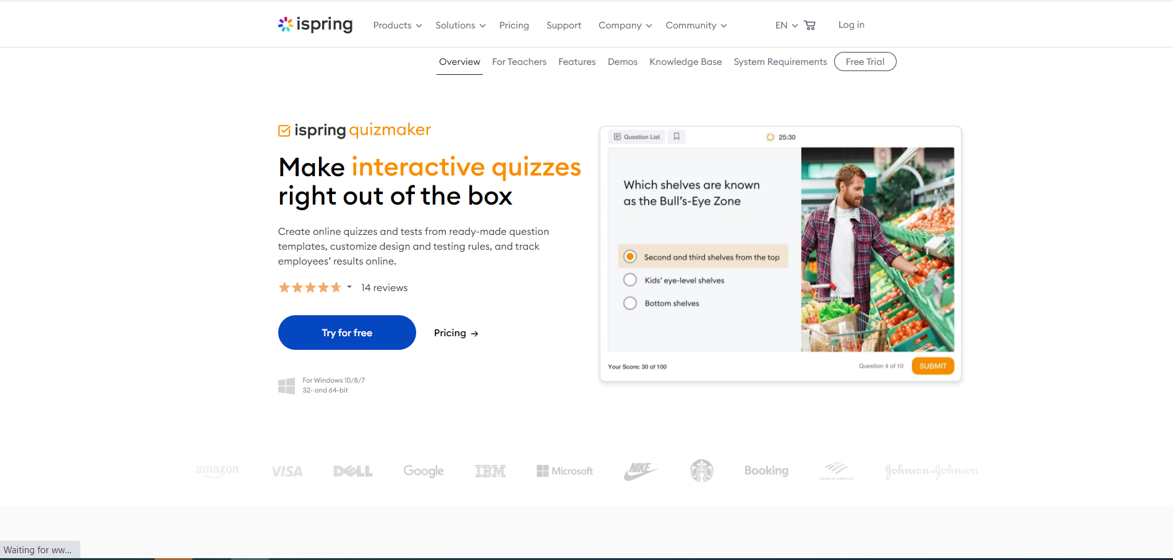Screen dimensions: 1173x560
Task: Click the Johnson & Johnson logo
Action: click(x=932, y=471)
